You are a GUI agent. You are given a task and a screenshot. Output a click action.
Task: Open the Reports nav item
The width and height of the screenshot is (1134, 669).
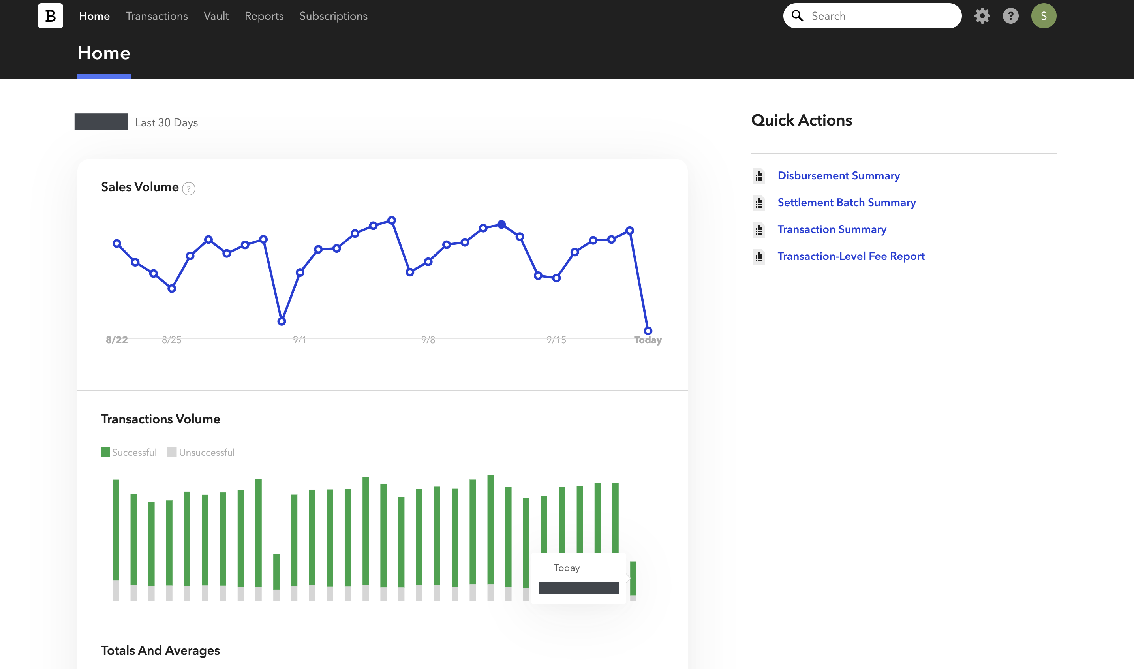click(x=264, y=16)
